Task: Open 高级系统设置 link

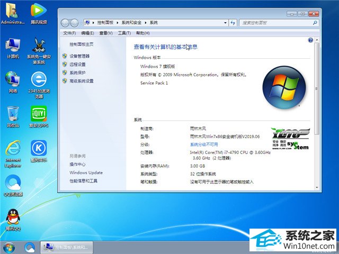Action: pyautogui.click(x=81, y=81)
